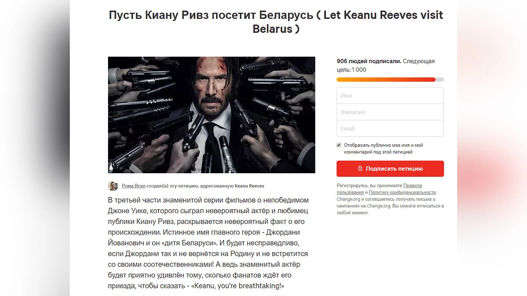
Task: Click the petition author's avatar picture
Action: [x=113, y=186]
